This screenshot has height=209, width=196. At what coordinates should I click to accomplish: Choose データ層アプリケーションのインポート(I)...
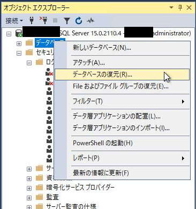pyautogui.click(x=122, y=128)
